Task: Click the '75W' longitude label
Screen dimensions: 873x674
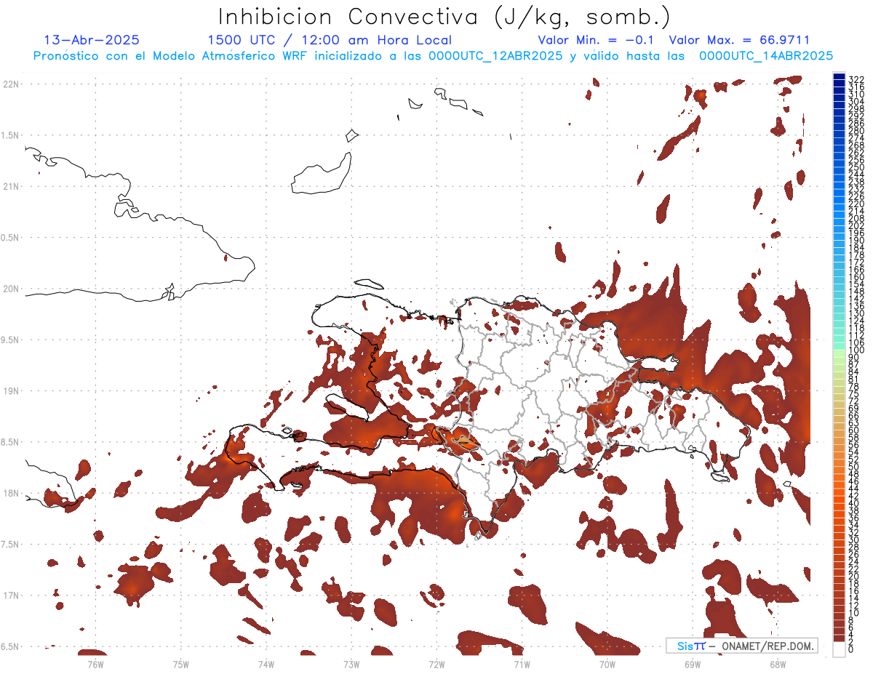Action: (180, 663)
